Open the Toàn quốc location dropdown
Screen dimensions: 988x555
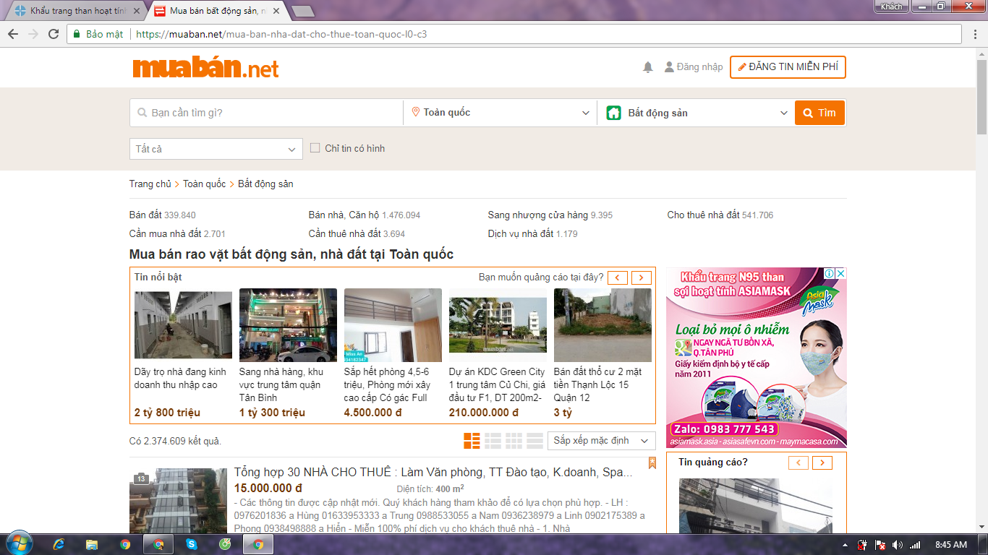(501, 113)
